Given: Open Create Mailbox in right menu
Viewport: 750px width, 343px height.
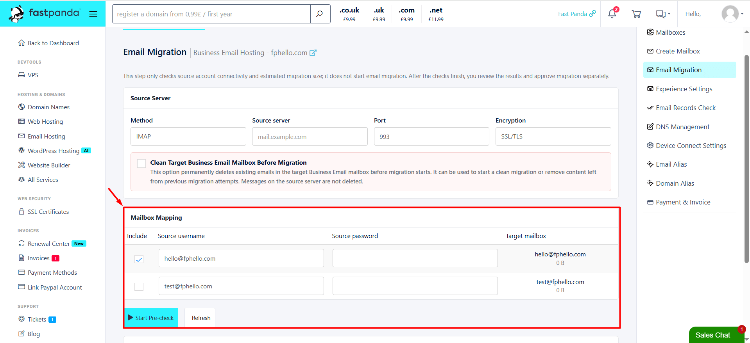Looking at the screenshot, I should 673,51.
